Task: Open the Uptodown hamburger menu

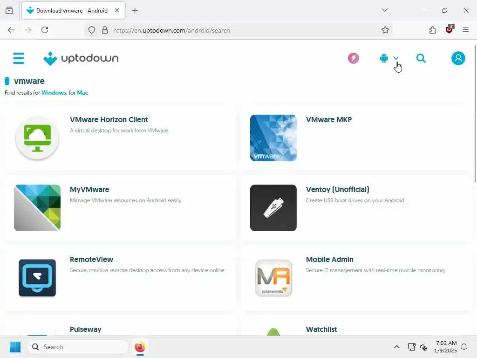Action: tap(19, 58)
